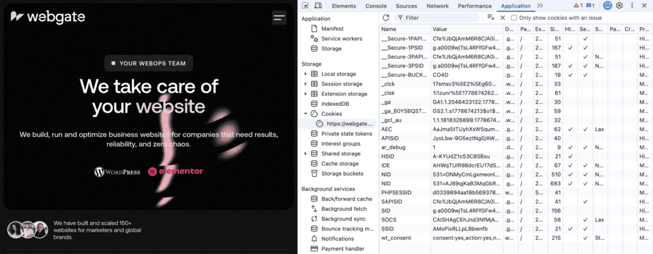Open DevTools settings gear icon
This screenshot has width=653, height=254.
pos(619,6)
